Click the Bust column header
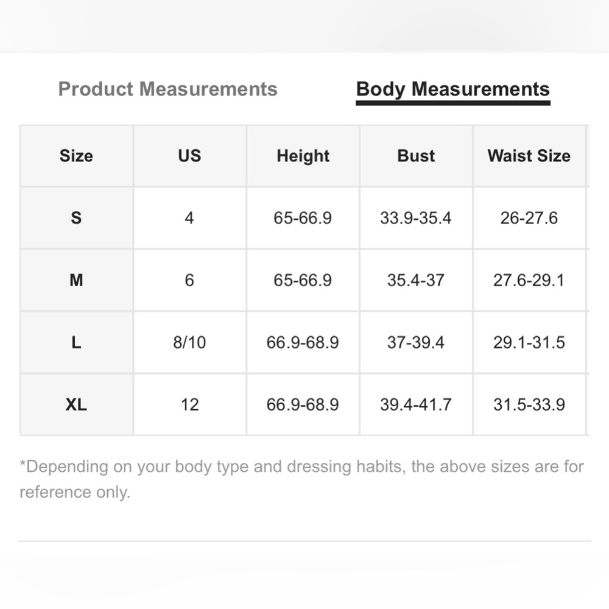609x609 pixels. [x=416, y=156]
